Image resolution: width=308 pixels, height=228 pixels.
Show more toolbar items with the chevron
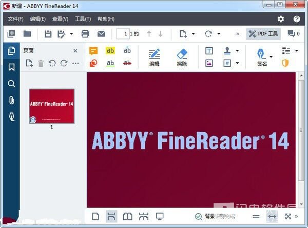(238, 34)
